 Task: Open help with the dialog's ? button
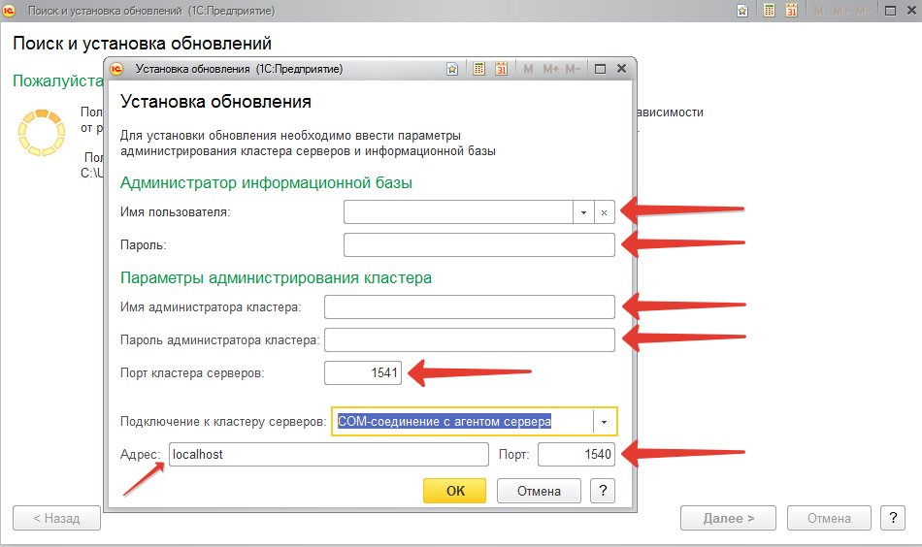coord(603,491)
